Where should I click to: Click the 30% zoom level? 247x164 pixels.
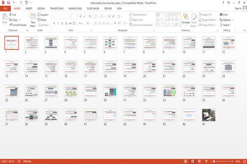tap(238, 161)
